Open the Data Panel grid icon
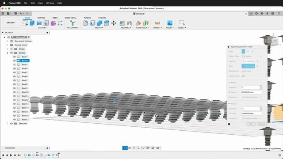This screenshot has width=283, height=159. [x=3, y=14]
